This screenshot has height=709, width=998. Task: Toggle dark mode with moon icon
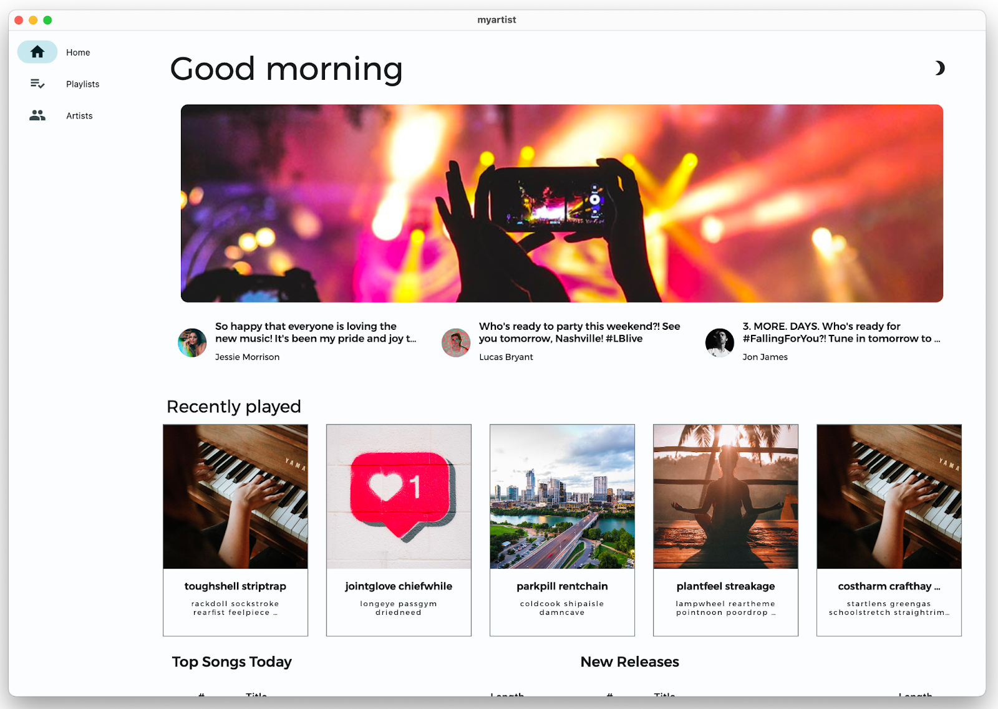click(939, 68)
